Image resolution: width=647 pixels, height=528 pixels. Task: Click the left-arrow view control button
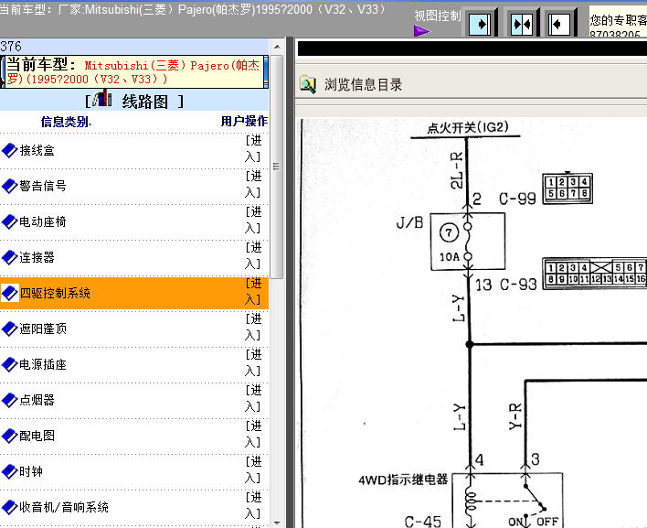558,24
